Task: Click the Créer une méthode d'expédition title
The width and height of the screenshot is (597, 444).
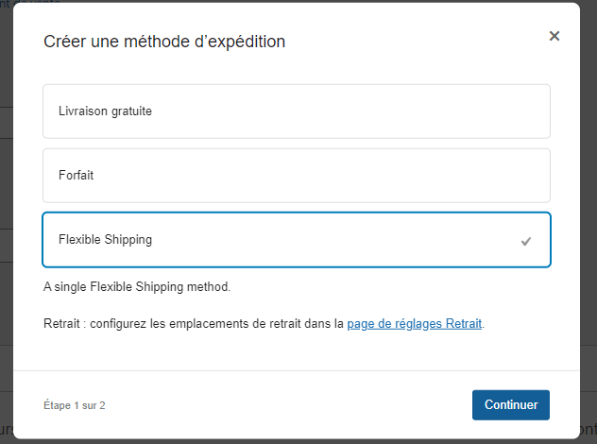Action: pos(164,42)
